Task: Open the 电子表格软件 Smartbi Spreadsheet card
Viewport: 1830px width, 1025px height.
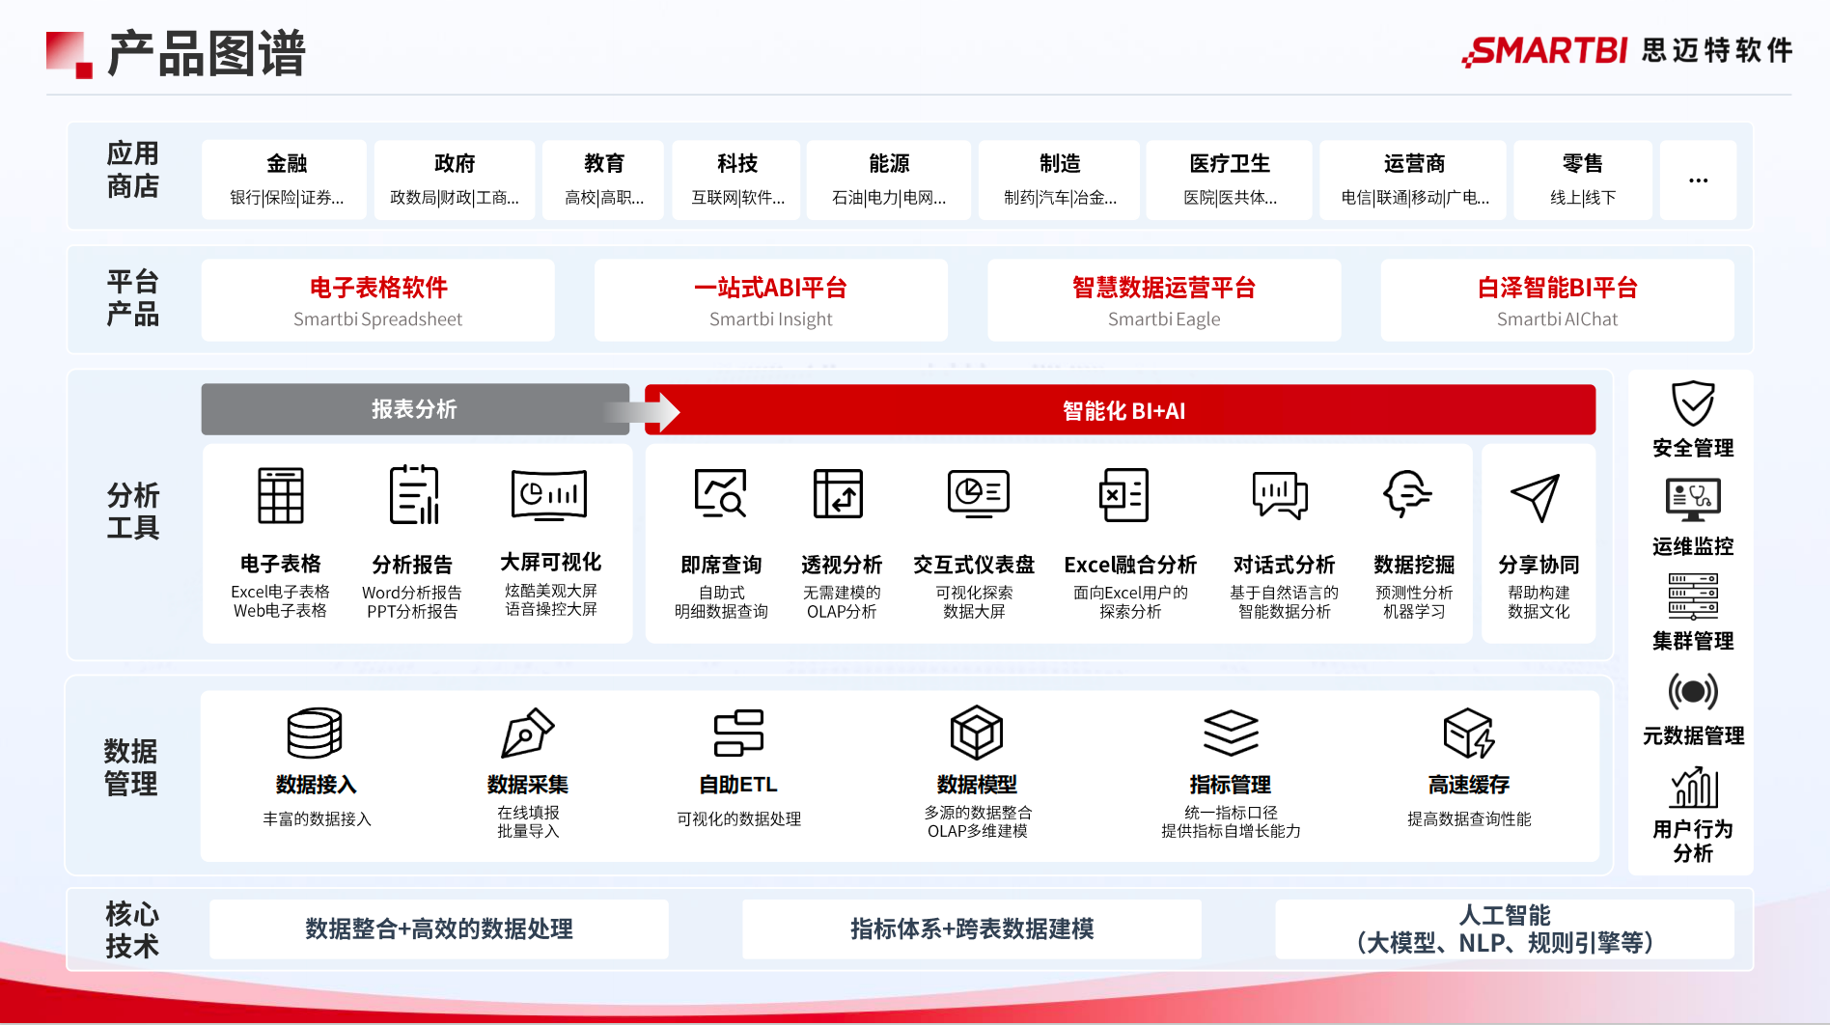Action: coord(378,300)
